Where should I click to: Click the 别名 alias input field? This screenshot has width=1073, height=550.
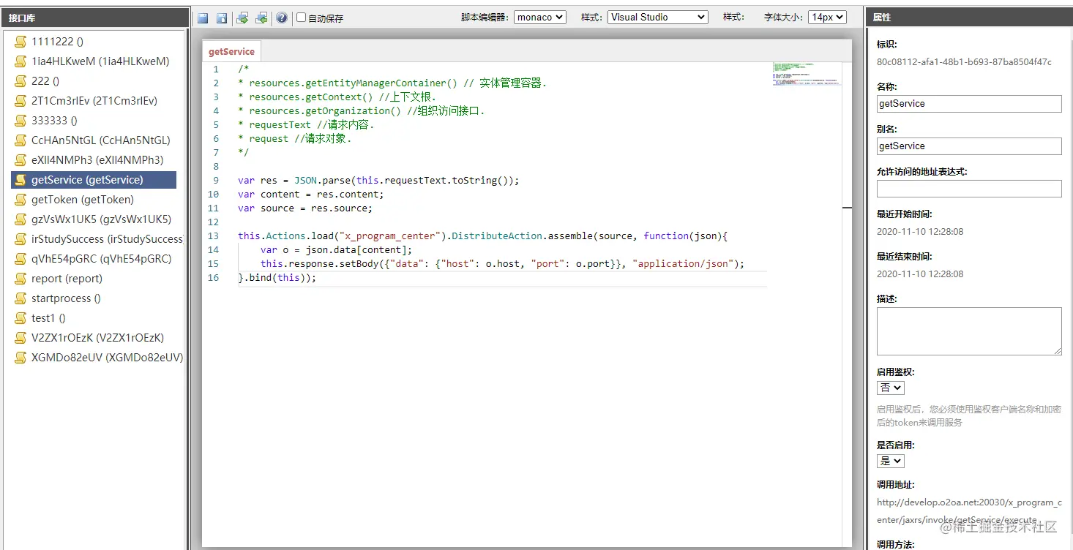pos(969,146)
